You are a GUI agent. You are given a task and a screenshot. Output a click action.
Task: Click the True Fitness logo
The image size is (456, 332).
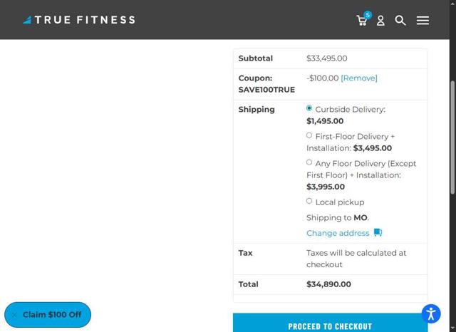pos(78,20)
